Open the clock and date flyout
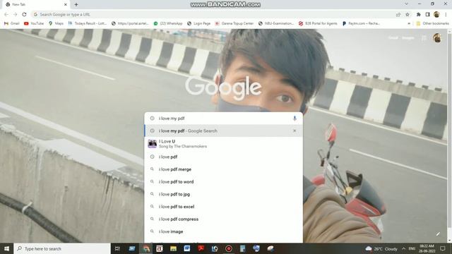The height and width of the screenshot is (254, 452). 427,248
